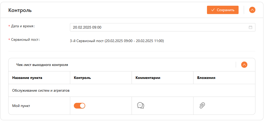Viewport: 265px width, 121px height.
Task: Click the Чек-лист выходного контроля heading
Action: click(42, 65)
